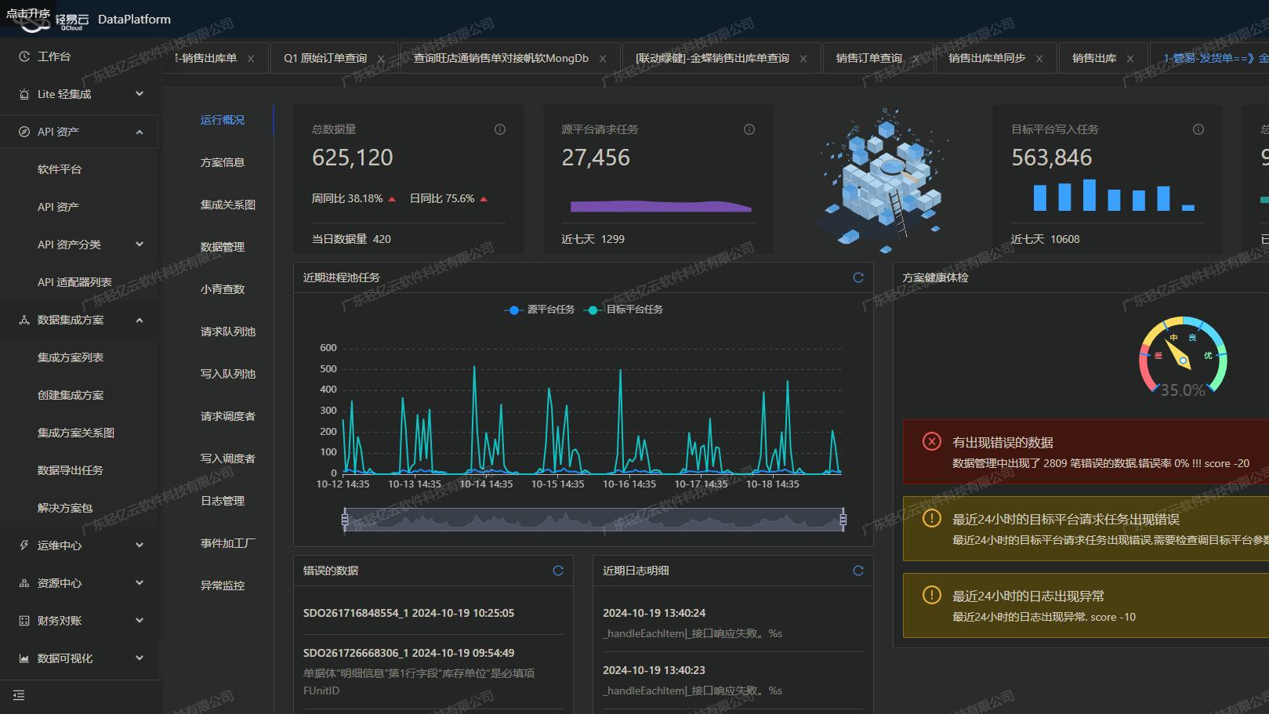This screenshot has width=1269, height=714.
Task: Expand the 运维中心 menu
Action: pos(140,545)
